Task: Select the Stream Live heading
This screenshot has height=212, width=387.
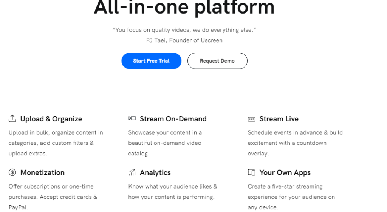Action: [x=279, y=119]
